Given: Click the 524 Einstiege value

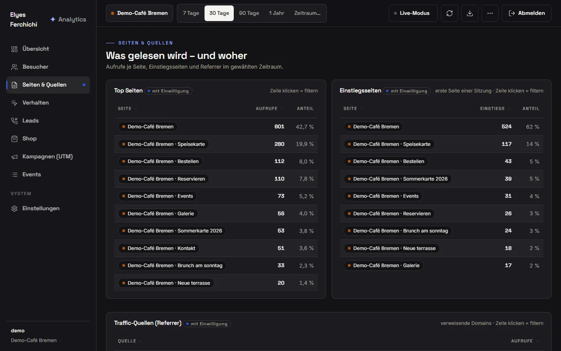Looking at the screenshot, I should (506, 127).
